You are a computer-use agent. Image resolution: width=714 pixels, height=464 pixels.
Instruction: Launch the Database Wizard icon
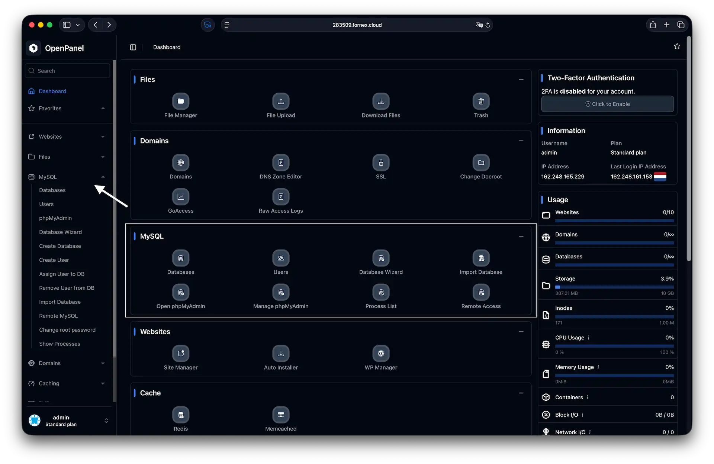point(381,258)
